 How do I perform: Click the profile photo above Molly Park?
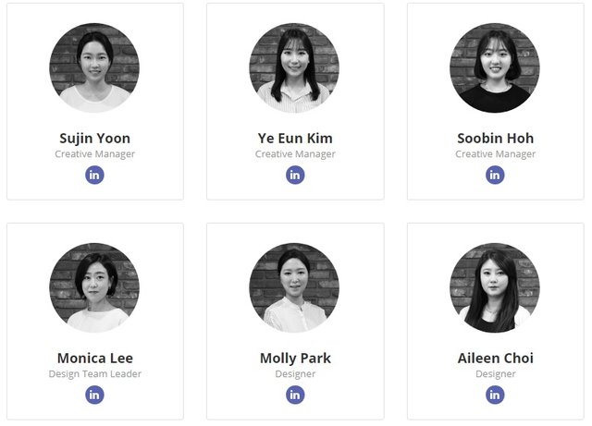click(x=295, y=287)
